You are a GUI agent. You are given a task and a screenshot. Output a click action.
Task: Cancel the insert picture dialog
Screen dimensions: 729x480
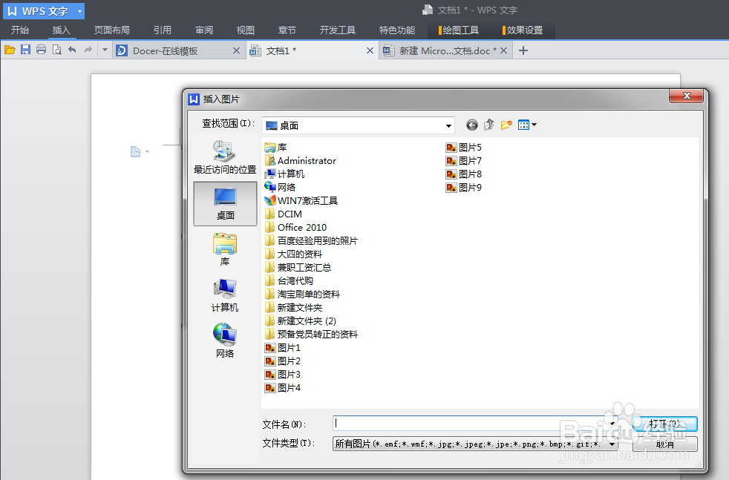[664, 444]
